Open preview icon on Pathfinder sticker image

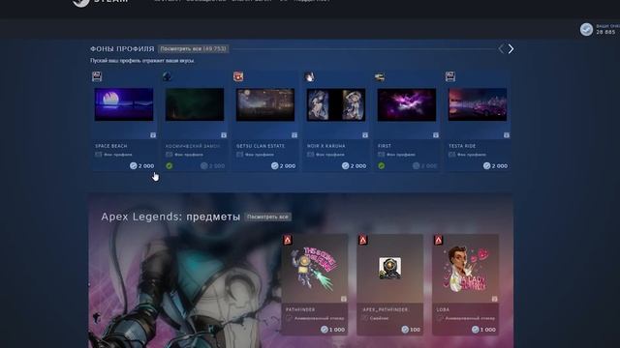pyautogui.click(x=344, y=299)
